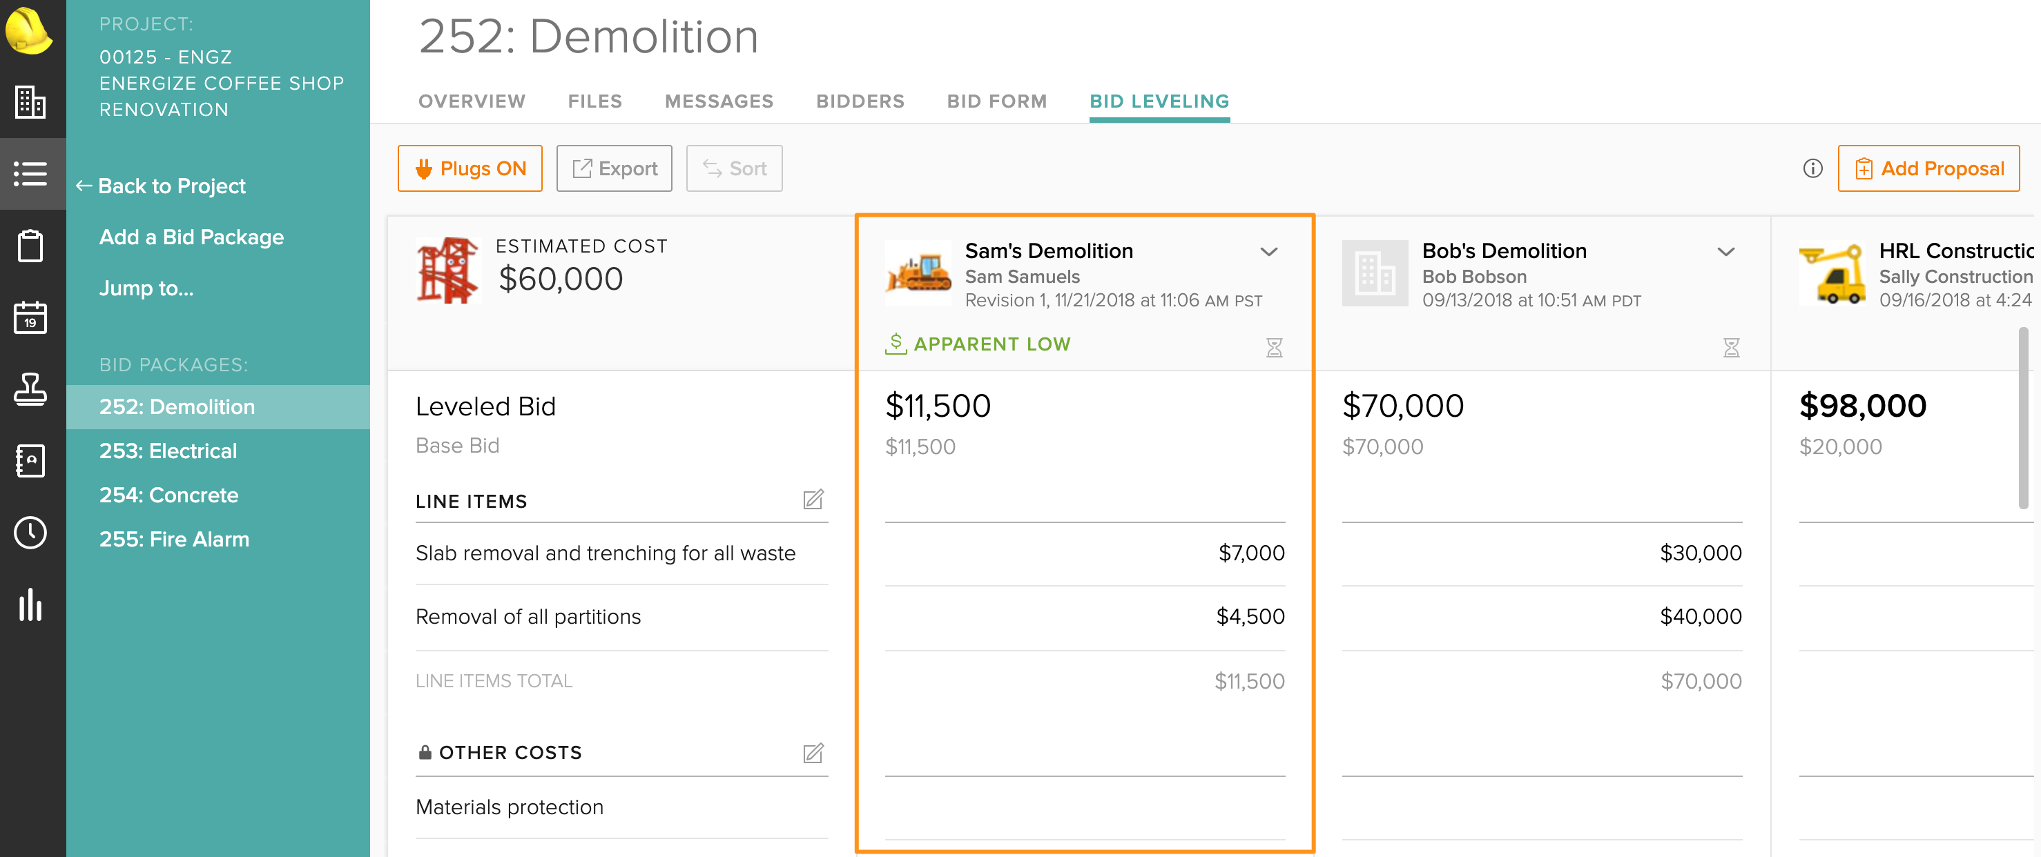Screen dimensions: 2041x857
Task: Open the clock icon in sidebar
Action: [x=30, y=532]
